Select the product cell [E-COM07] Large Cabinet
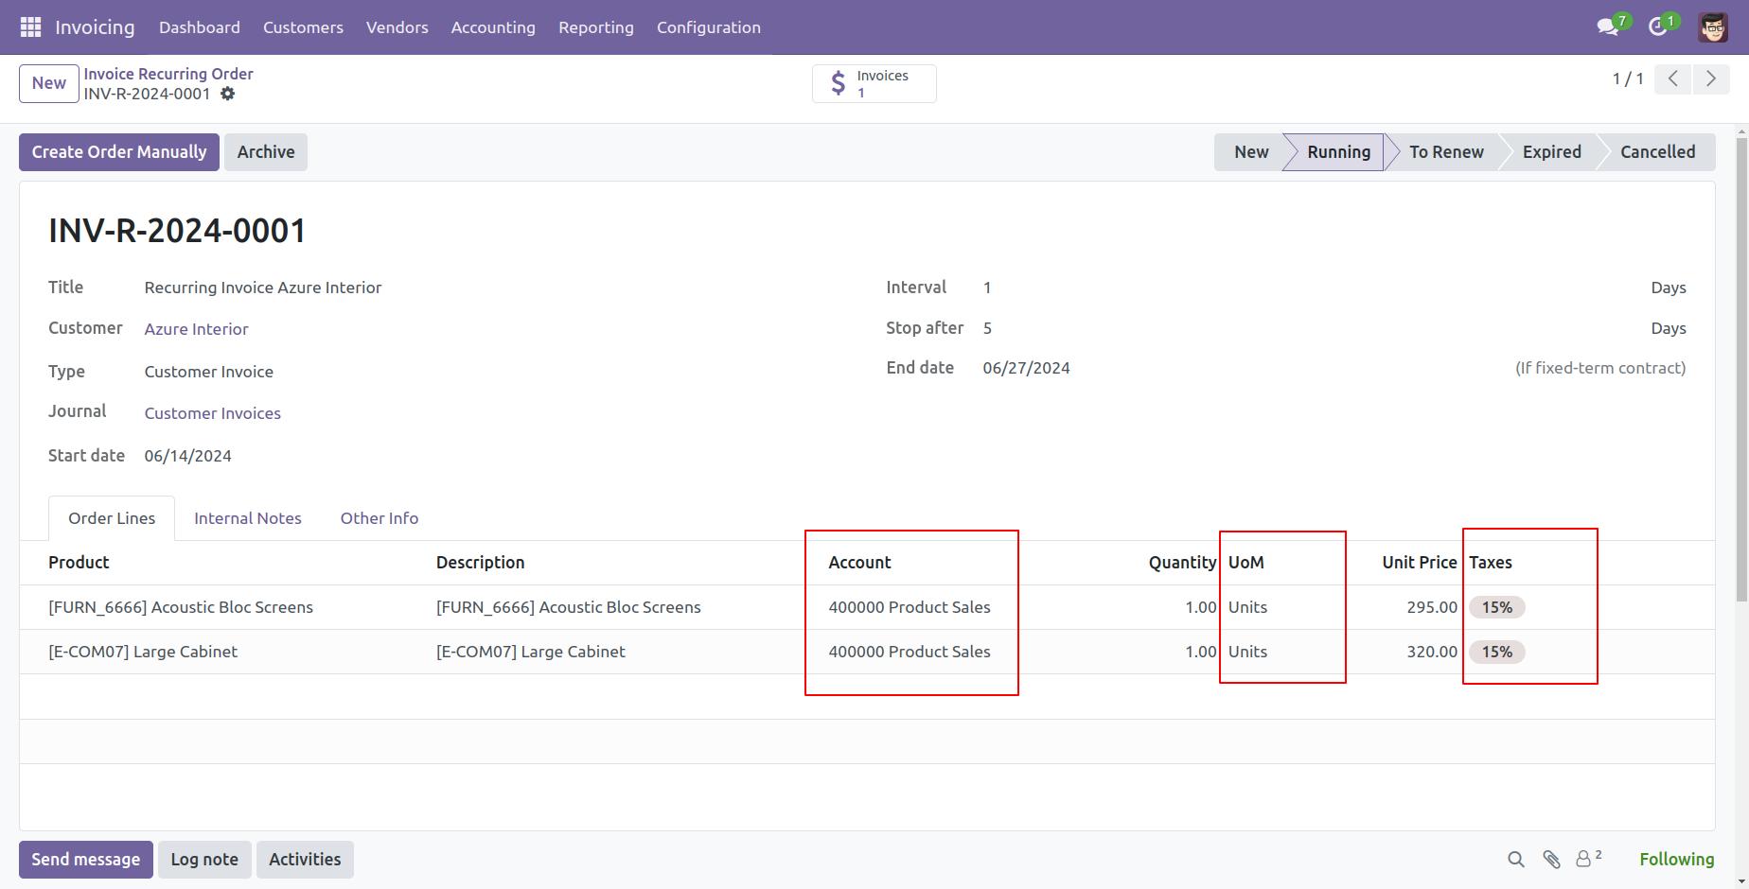The width and height of the screenshot is (1749, 889). [x=143, y=652]
